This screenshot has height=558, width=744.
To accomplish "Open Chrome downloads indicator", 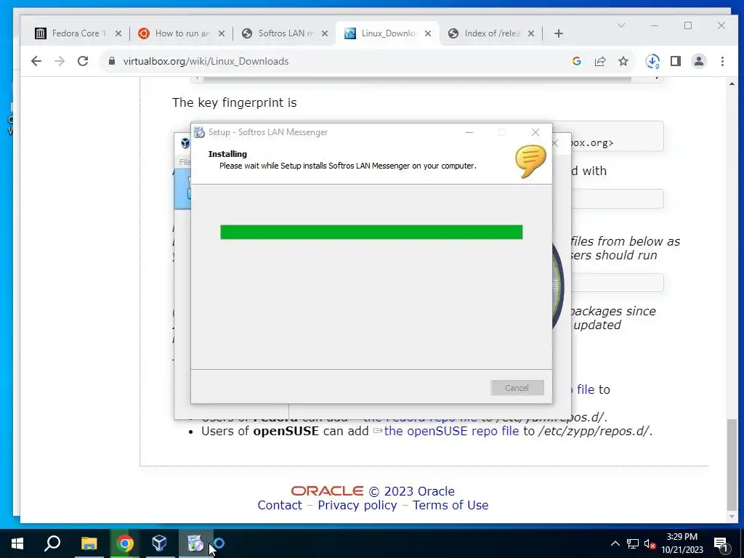I will tap(652, 61).
